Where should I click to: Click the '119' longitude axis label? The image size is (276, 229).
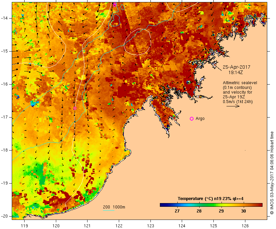(x=24, y=226)
